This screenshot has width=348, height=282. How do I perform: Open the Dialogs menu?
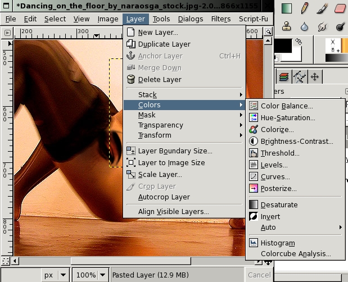[191, 19]
